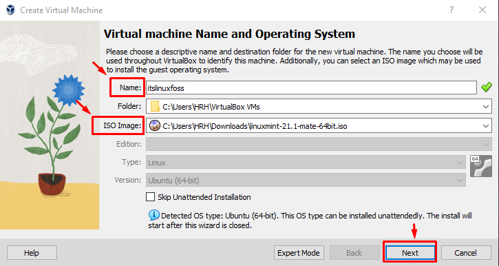Click the Folder: label
This screenshot has height=266, width=499.
[129, 106]
